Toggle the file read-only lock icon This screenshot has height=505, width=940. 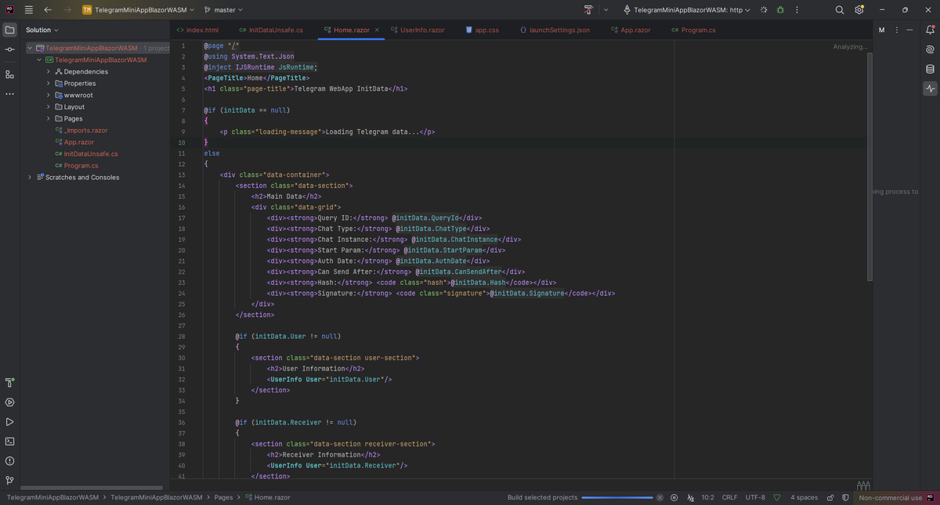pos(830,497)
